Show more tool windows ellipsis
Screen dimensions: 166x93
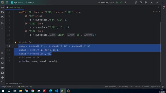tap(2, 28)
